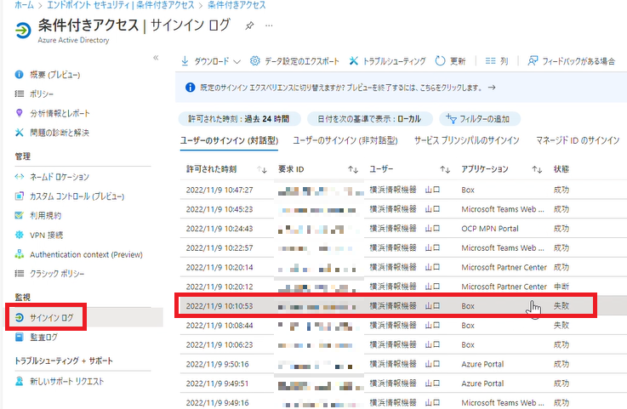Click the last 条件付きアクセス breadcrumb link
The height and width of the screenshot is (409, 627).
coord(237,5)
